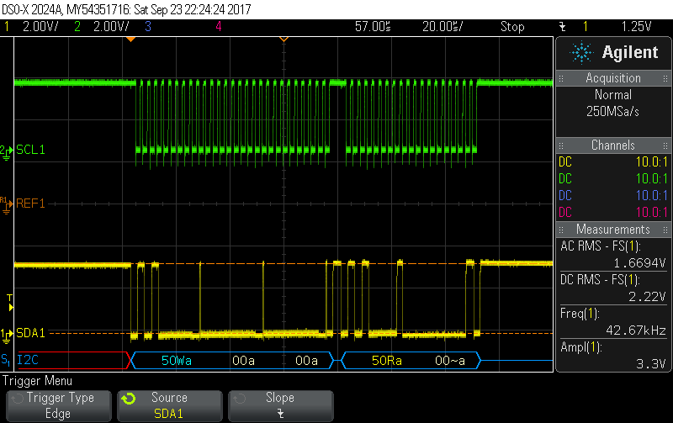
Task: Open the Acquisition panel header
Action: tap(613, 78)
